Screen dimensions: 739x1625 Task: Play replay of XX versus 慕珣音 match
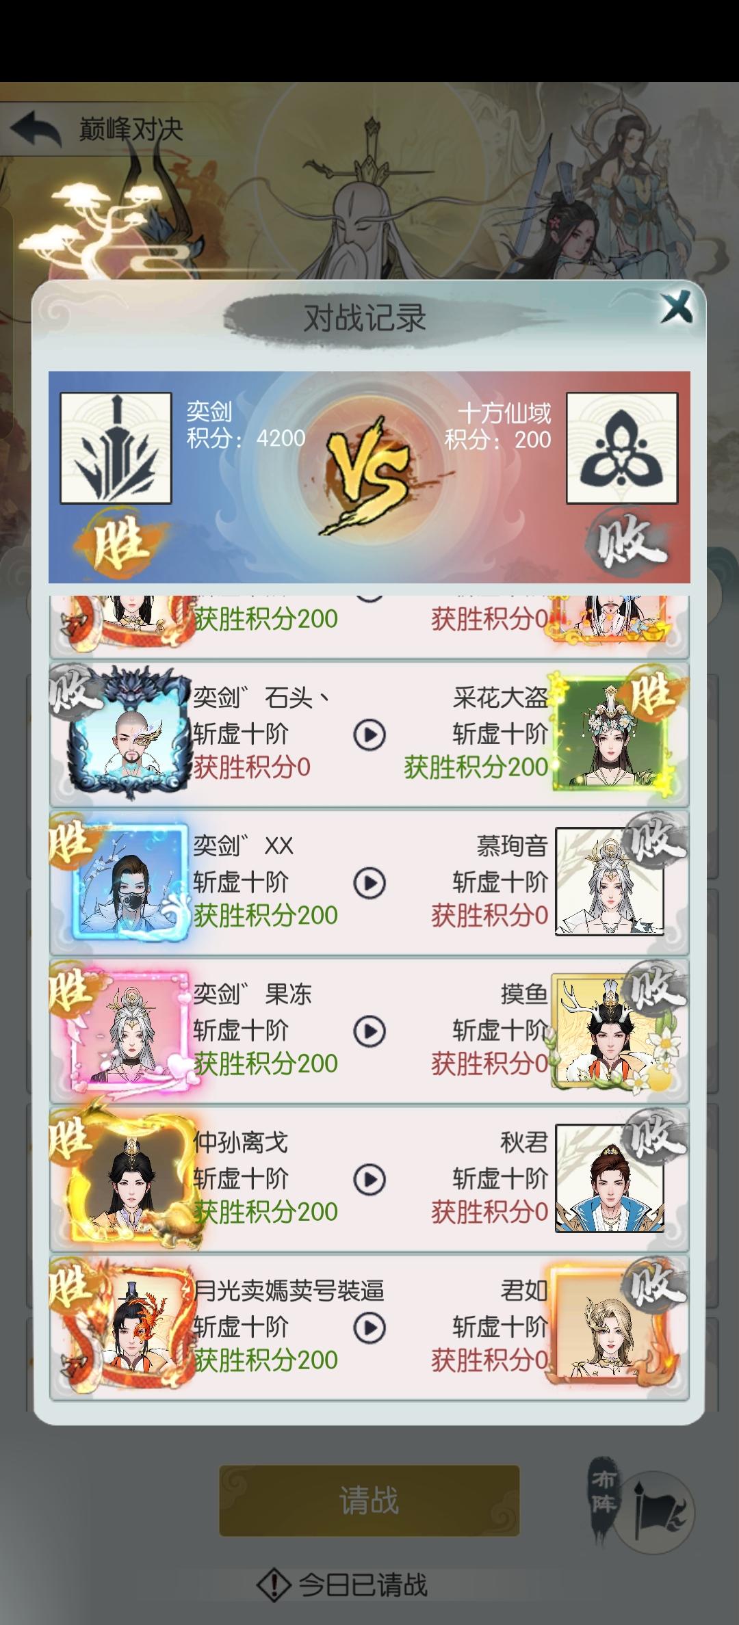point(369,883)
